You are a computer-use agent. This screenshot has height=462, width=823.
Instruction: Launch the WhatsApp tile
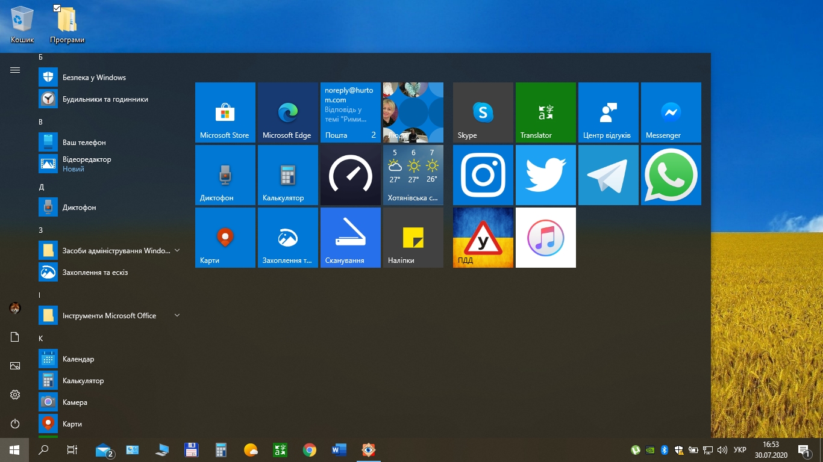[671, 175]
